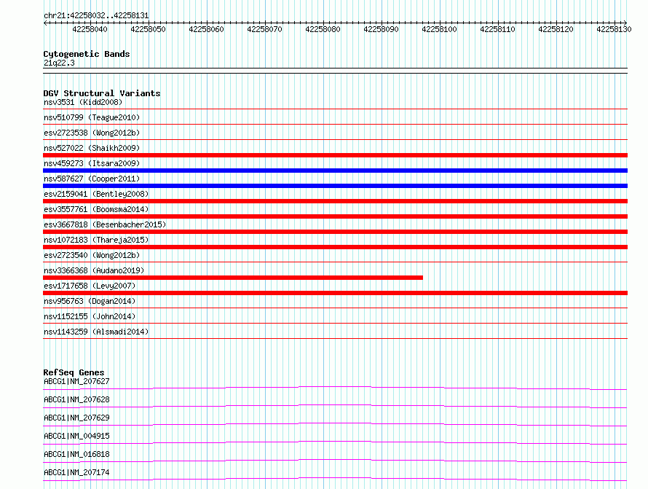Click ruler tick label 42258040
648x489 pixels.
click(x=90, y=29)
